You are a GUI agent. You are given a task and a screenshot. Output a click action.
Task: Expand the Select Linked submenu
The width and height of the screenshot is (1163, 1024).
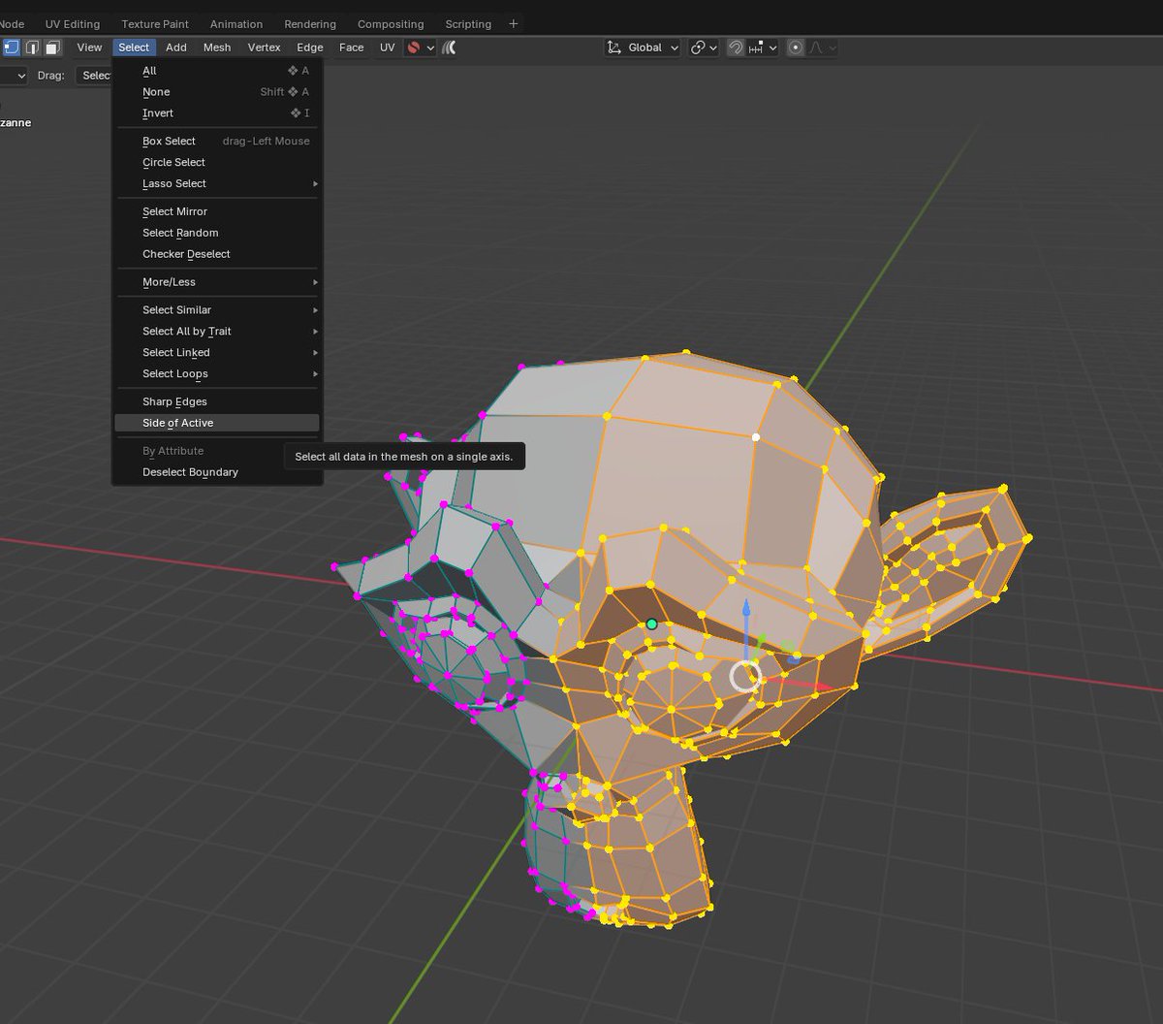pos(217,353)
